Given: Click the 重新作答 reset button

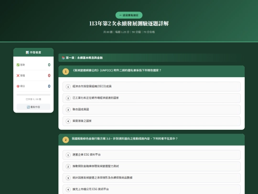Looking at the screenshot, I should click(33, 107).
